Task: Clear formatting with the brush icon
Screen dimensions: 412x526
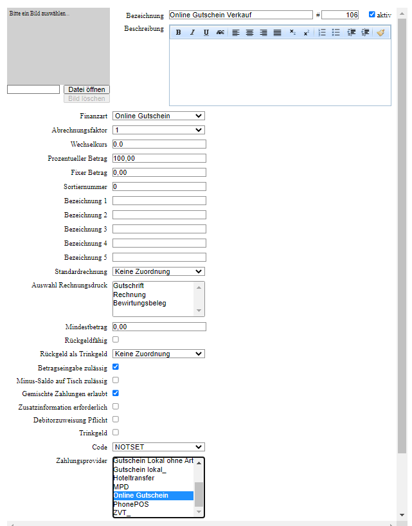Action: tap(381, 33)
